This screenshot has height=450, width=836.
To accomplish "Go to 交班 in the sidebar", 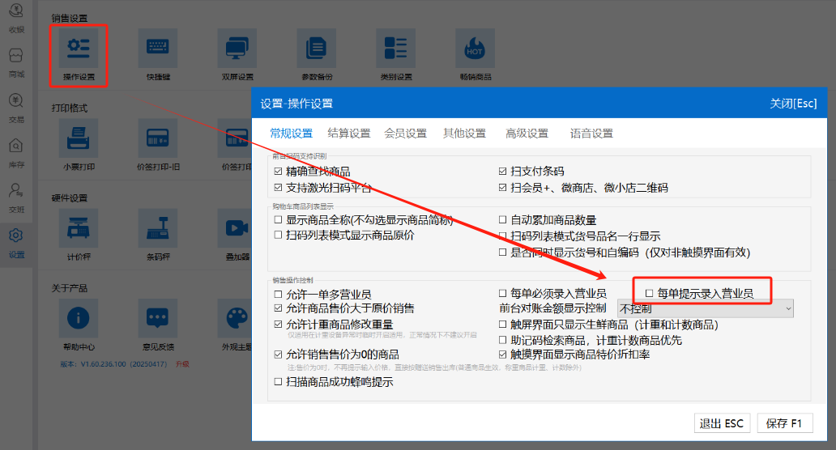I will coord(16,198).
